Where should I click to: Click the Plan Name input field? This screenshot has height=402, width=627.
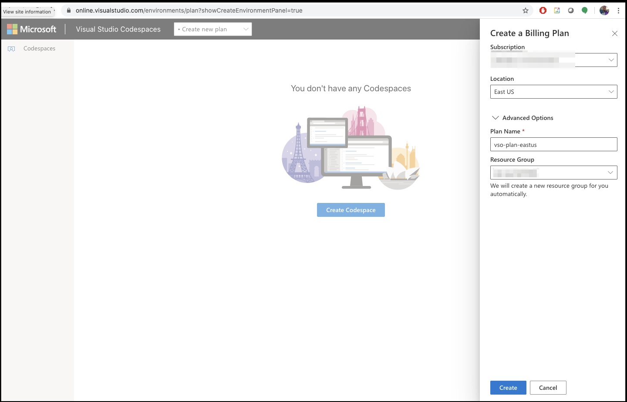coord(554,144)
